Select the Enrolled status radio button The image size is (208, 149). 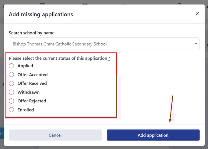[x=11, y=110]
